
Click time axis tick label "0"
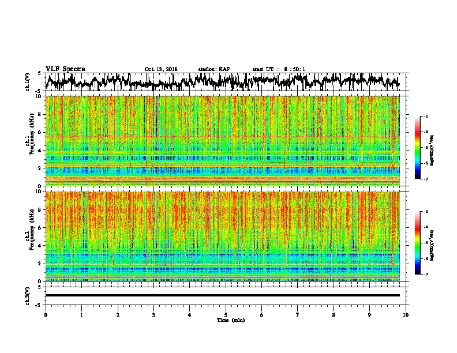pyautogui.click(x=46, y=315)
